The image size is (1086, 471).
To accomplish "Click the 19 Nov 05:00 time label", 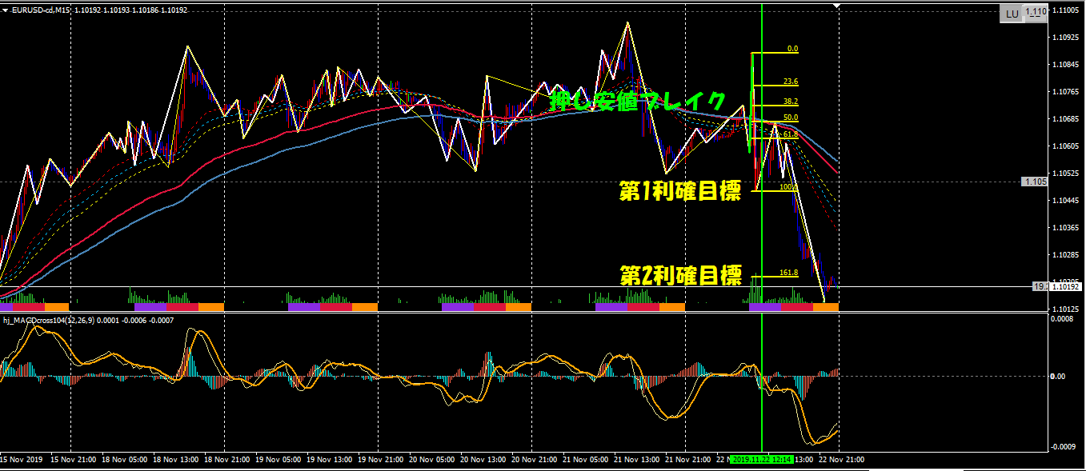I will pos(279,460).
